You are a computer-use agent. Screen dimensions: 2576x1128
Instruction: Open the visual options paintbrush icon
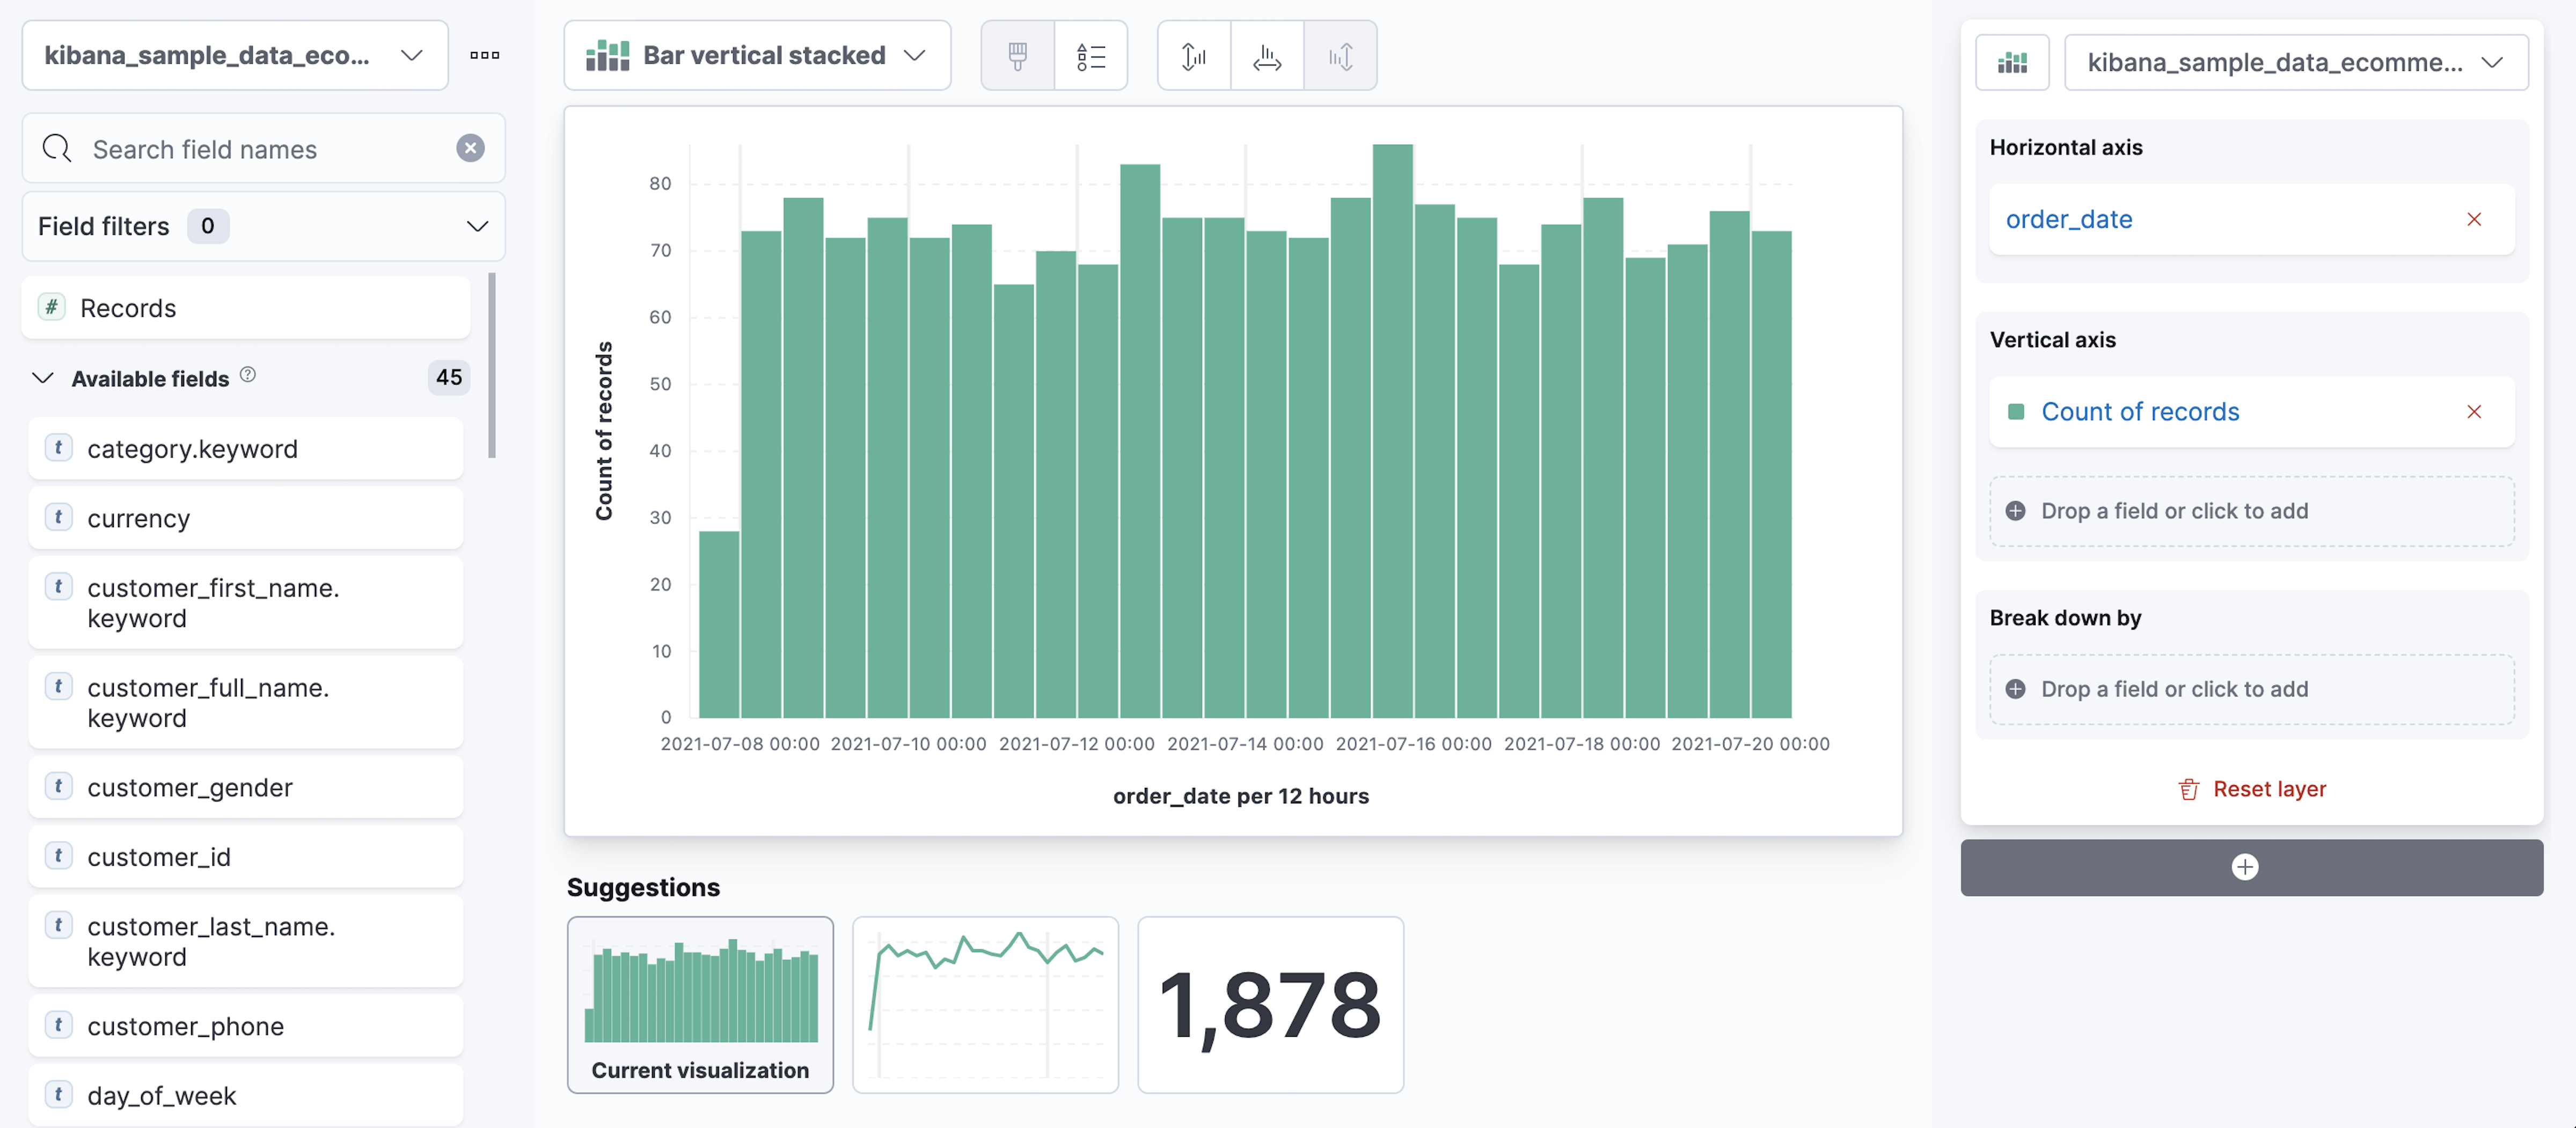(1017, 56)
